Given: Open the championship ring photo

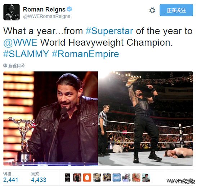Looking at the screenshot, I should tap(146, 118).
